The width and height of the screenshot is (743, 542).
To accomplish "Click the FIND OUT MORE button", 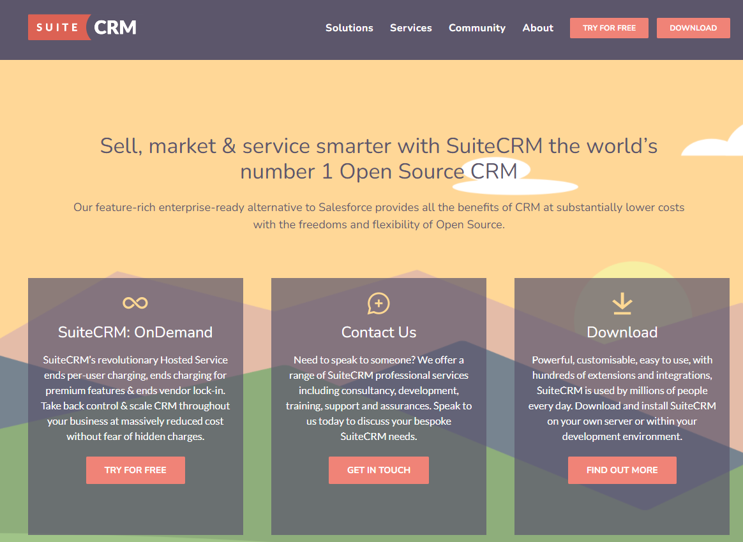I will pyautogui.click(x=622, y=470).
